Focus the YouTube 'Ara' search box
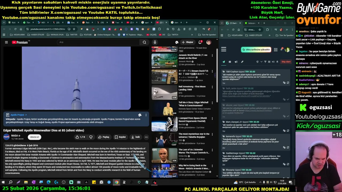This screenshot has height=192, width=342. pos(99,42)
